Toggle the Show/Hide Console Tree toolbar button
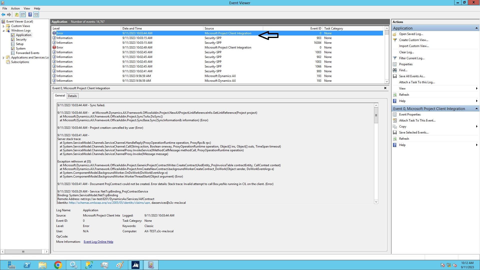 click(x=23, y=14)
